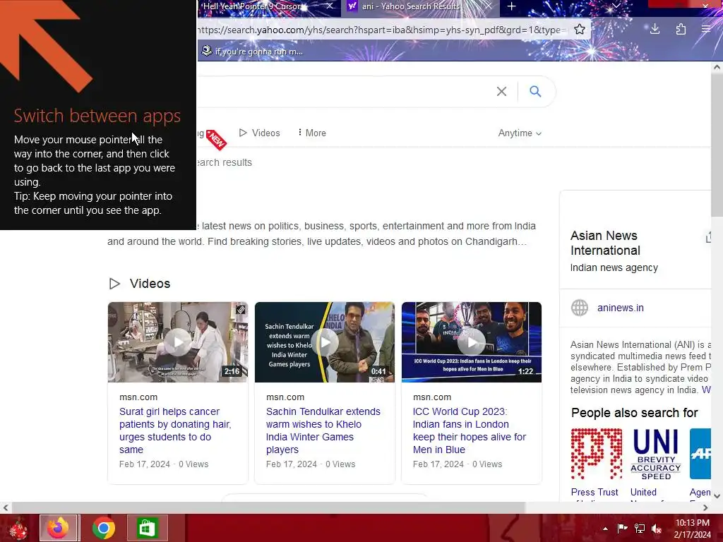Image resolution: width=723 pixels, height=542 pixels.
Task: Launch Google Chrome from the taskbar
Action: (x=103, y=528)
